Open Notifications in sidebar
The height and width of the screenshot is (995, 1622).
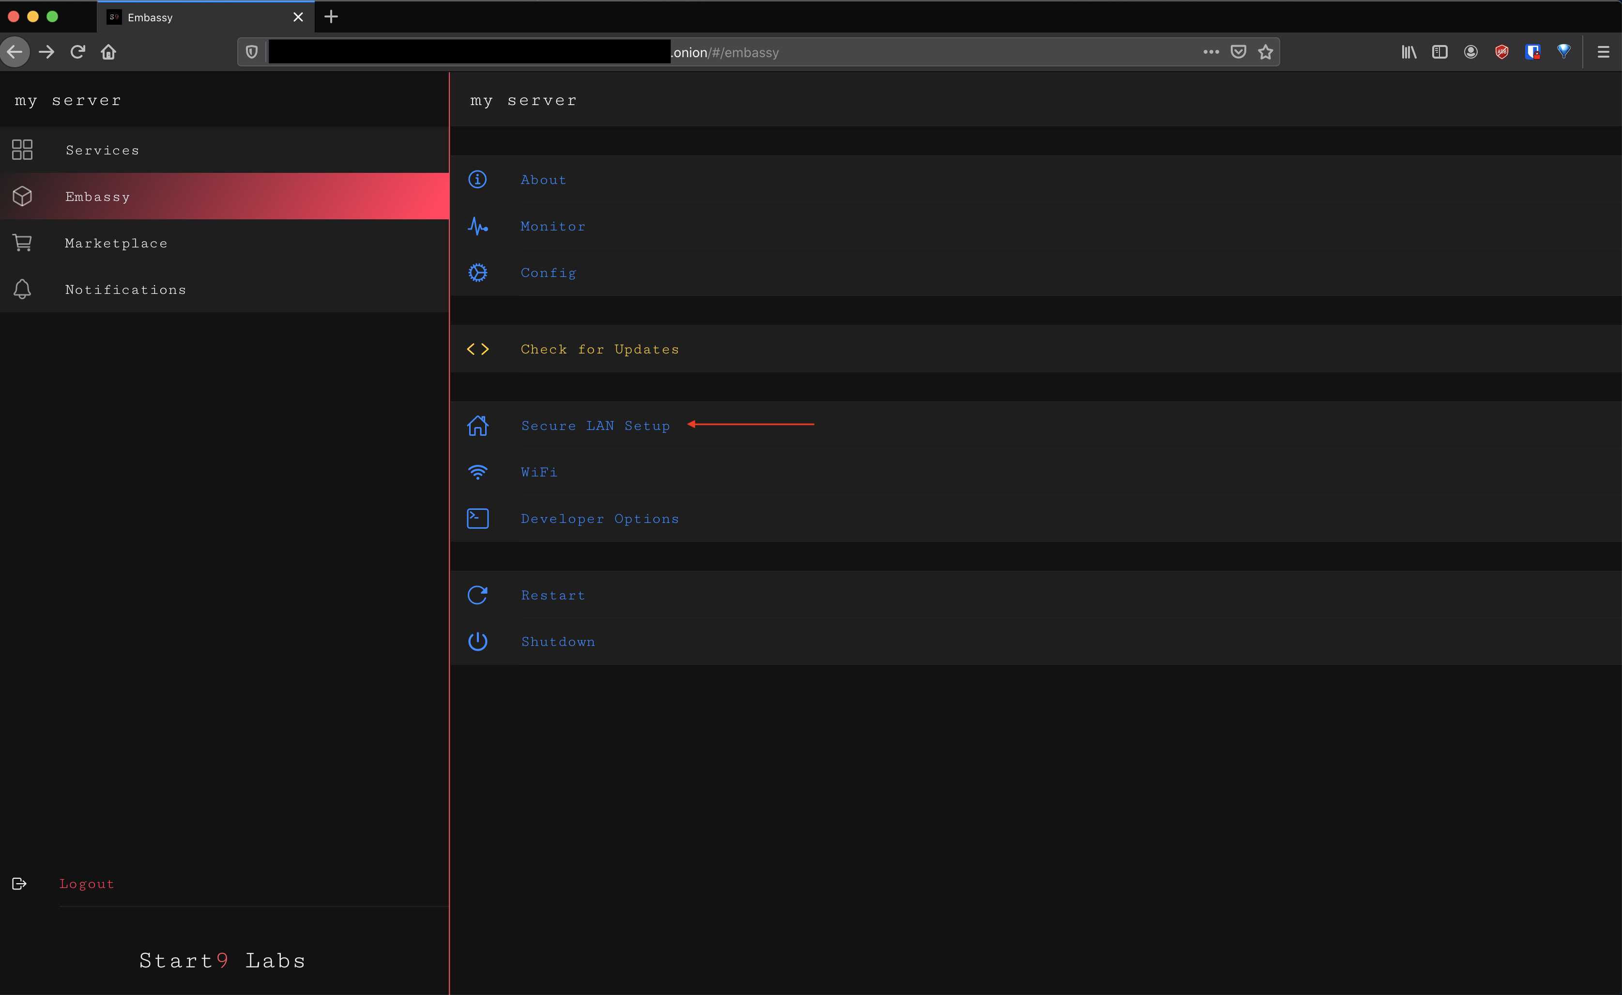tap(125, 290)
